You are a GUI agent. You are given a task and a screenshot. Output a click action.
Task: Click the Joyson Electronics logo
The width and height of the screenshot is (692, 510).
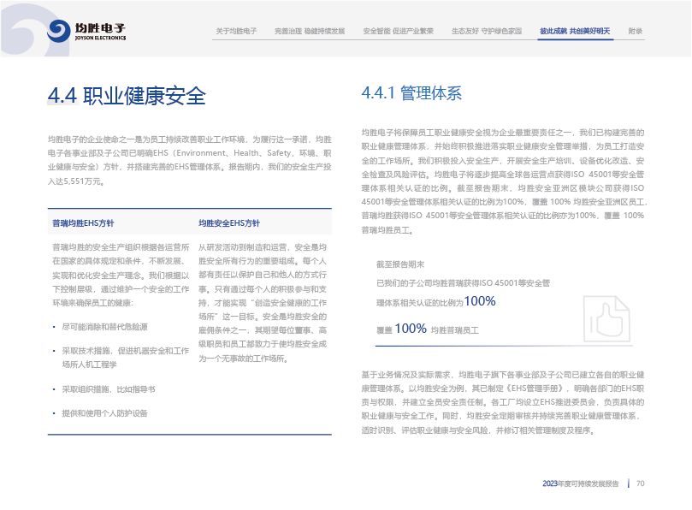tap(86, 31)
